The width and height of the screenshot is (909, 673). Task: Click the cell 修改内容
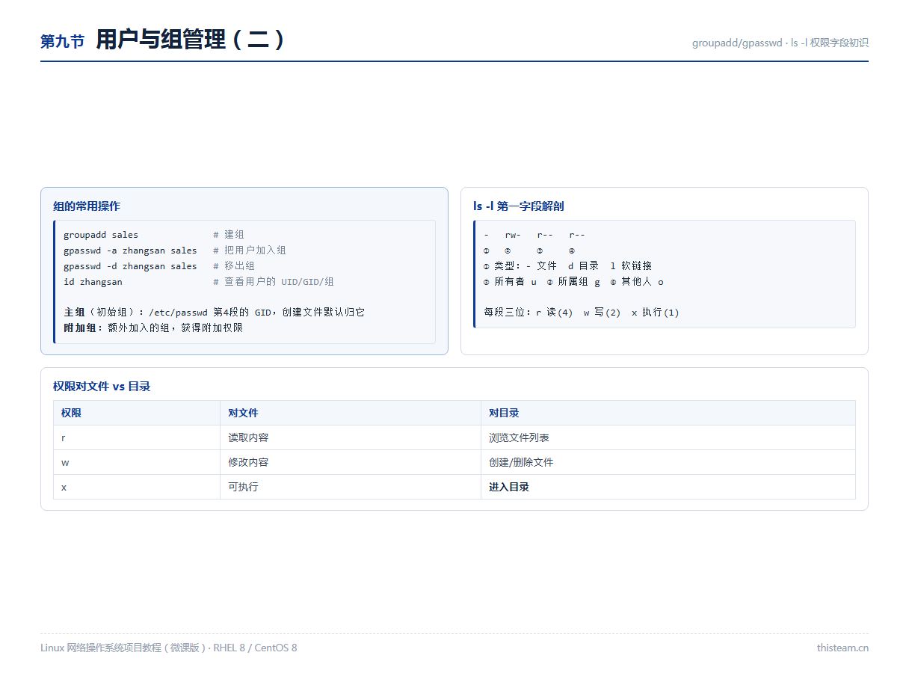pyautogui.click(x=351, y=462)
